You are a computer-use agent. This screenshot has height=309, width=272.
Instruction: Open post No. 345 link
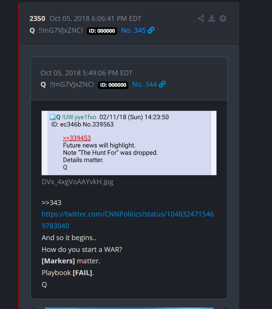point(134,30)
